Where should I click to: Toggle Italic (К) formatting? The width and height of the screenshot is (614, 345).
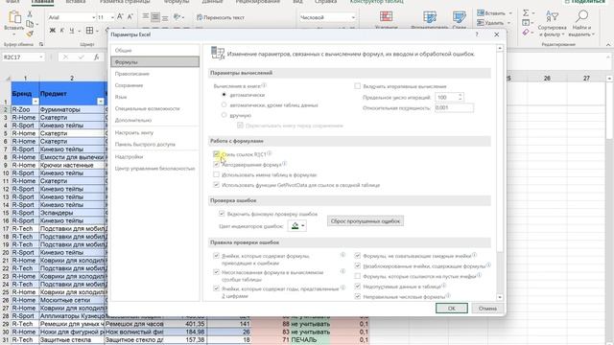[x=61, y=31]
